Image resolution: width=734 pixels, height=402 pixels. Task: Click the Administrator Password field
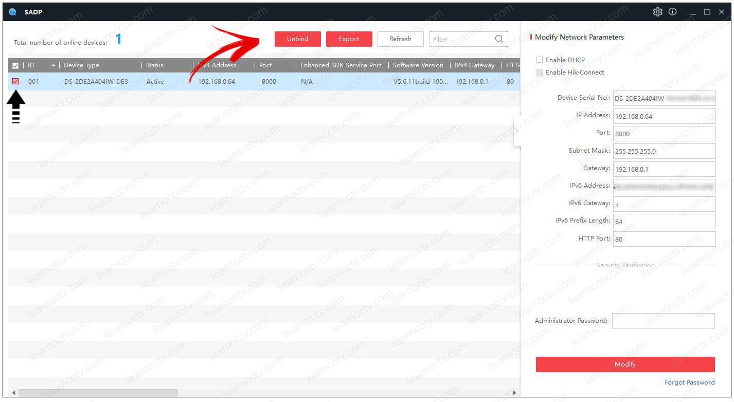(x=663, y=321)
